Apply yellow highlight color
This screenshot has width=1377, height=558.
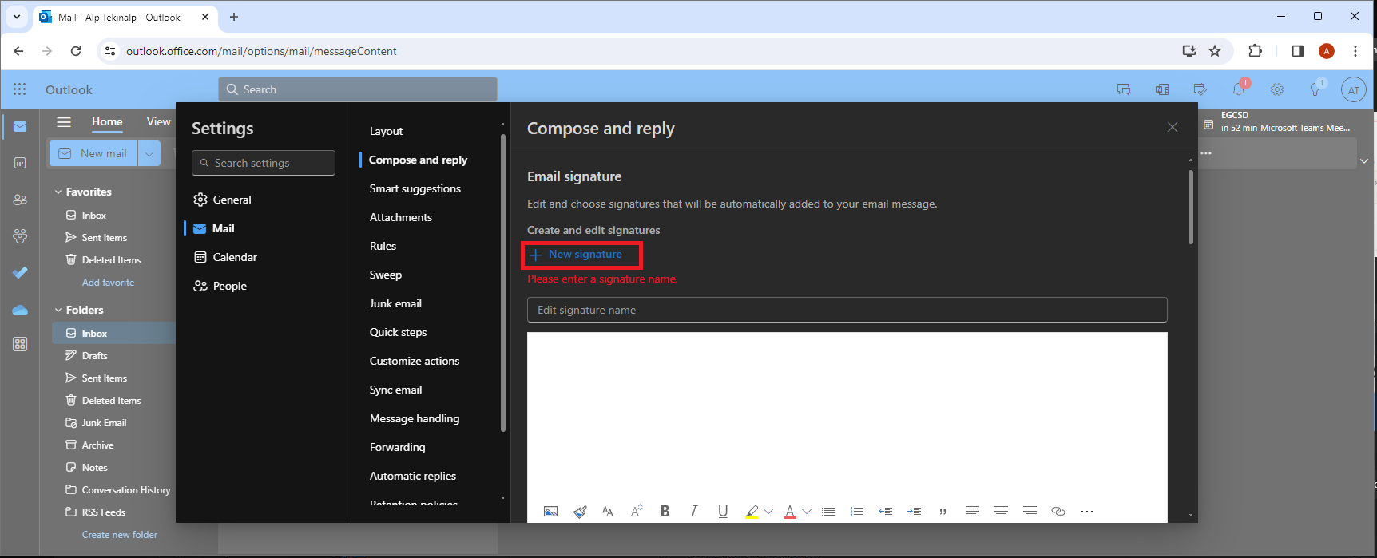(752, 512)
